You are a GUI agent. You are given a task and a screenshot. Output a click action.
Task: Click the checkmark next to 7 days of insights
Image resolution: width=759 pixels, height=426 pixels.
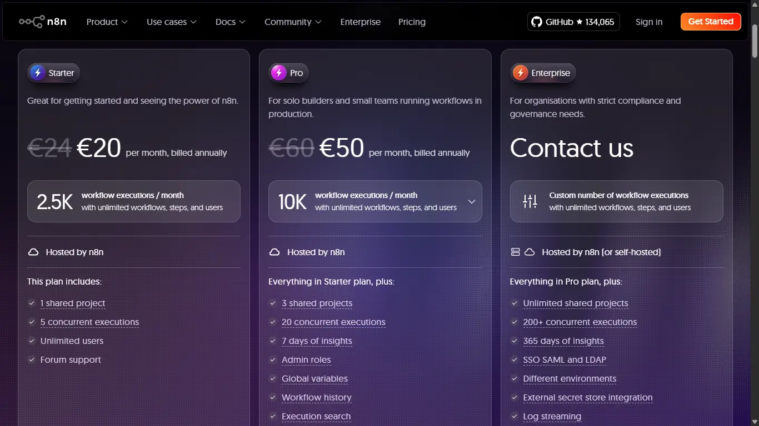273,341
